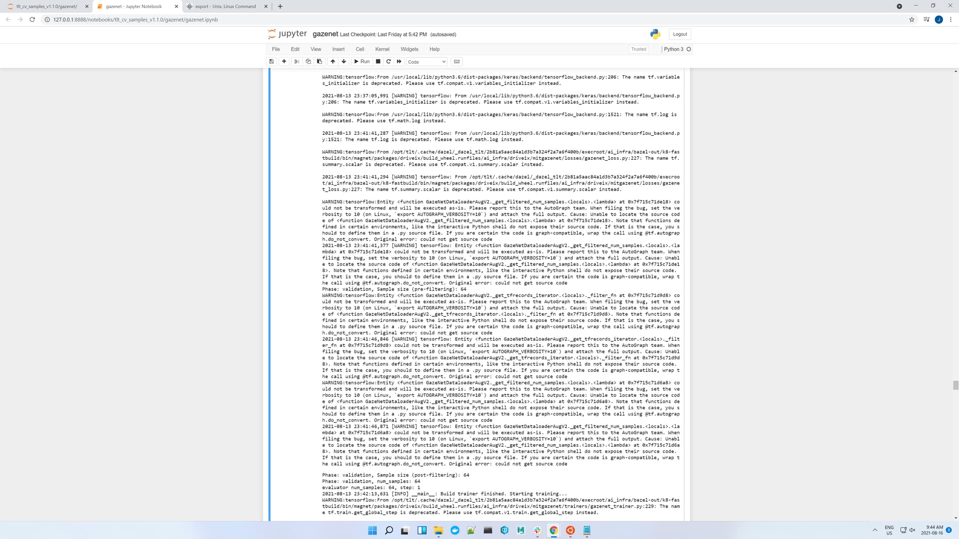This screenshot has height=539, width=959.
Task: Restart the kernel from the toolbar
Action: (x=389, y=61)
